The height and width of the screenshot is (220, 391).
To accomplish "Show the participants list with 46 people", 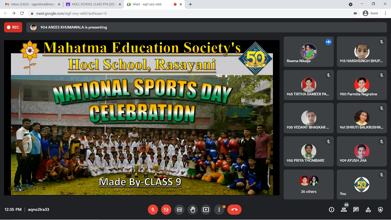I will point(344,209).
